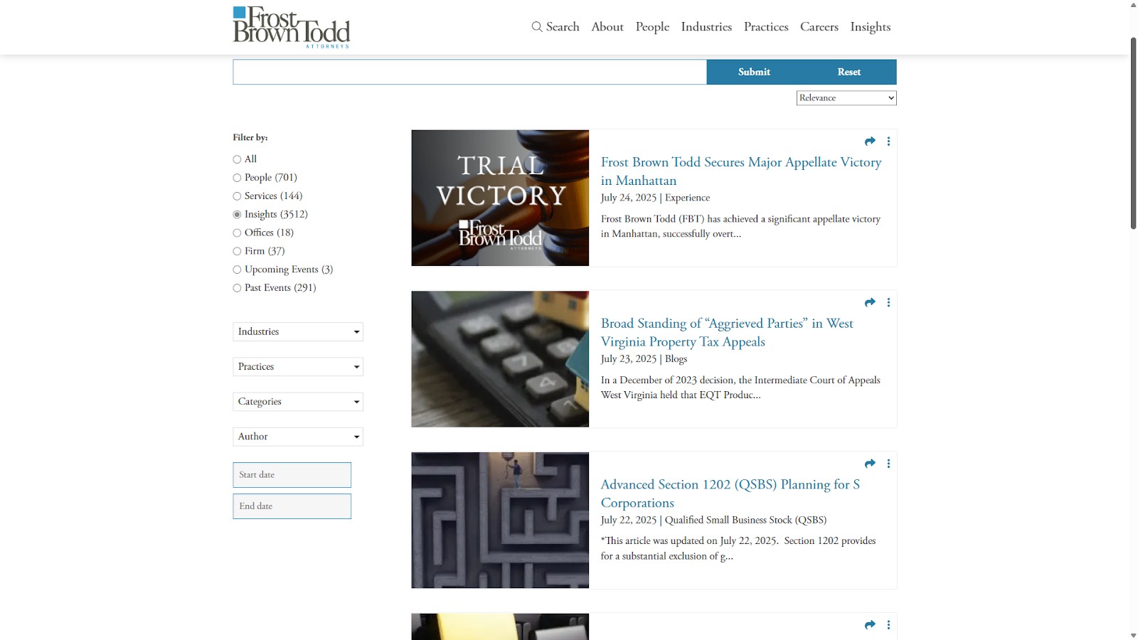Click the Frost Brown Todd logo
This screenshot has width=1138, height=640.
(291, 27)
